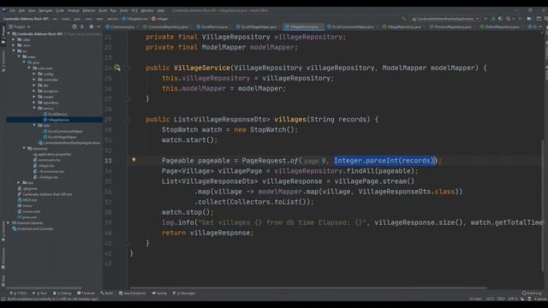Click the editor horizontal scrollbar

point(308,288)
